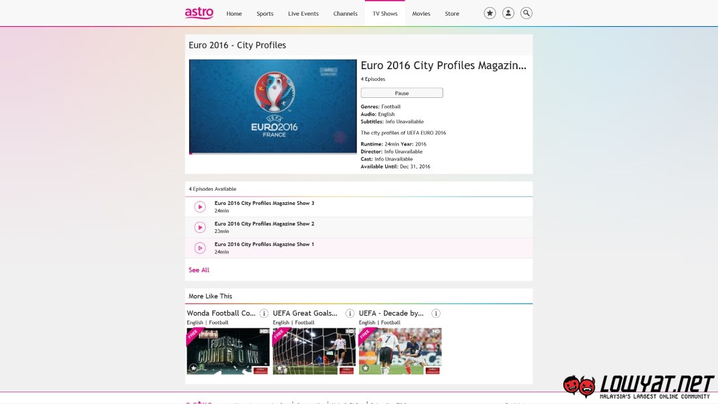Viewport: 718px width, 404px height.
Task: Show info for UEFA - Decade by
Action: (x=436, y=313)
